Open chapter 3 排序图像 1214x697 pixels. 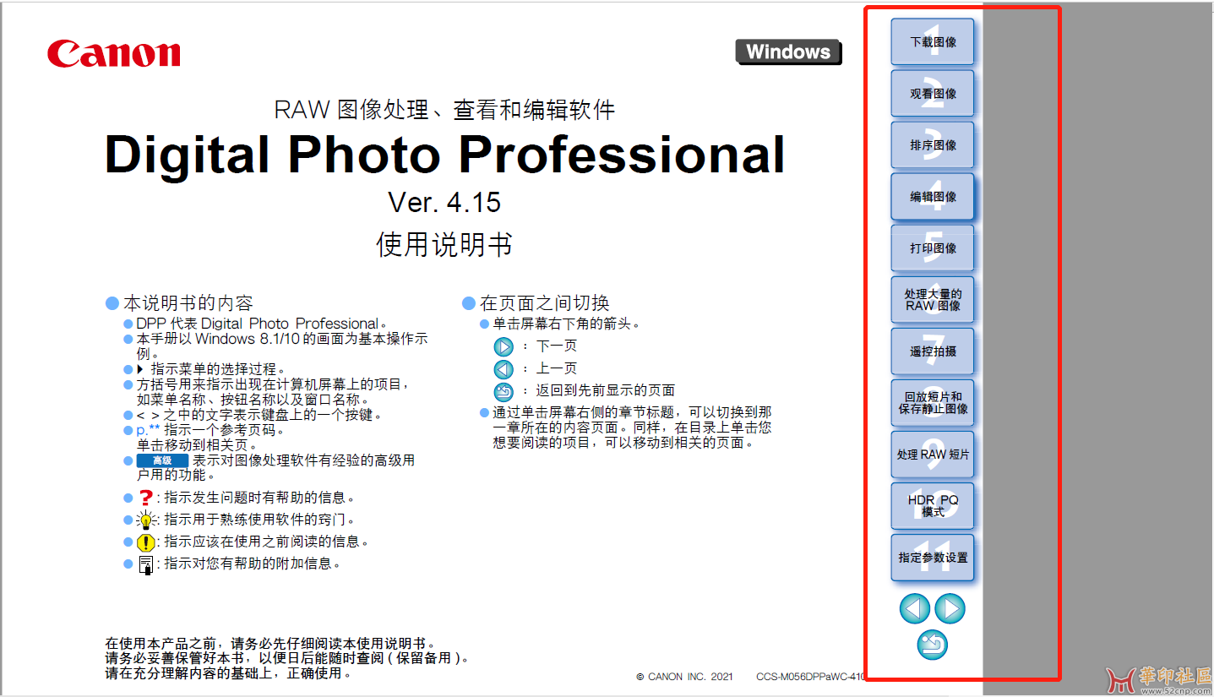[933, 144]
